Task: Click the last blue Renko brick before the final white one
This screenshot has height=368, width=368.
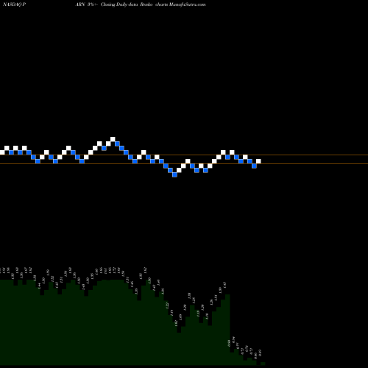Action: 254,166
